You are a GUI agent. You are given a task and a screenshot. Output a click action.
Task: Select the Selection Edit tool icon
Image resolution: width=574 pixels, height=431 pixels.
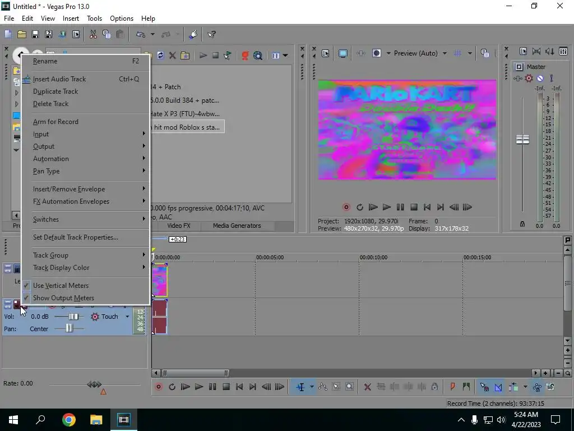pyautogui.click(x=336, y=387)
